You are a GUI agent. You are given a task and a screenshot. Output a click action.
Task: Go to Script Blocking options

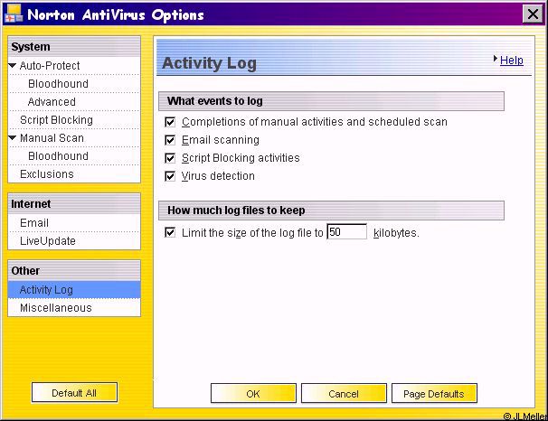point(56,120)
